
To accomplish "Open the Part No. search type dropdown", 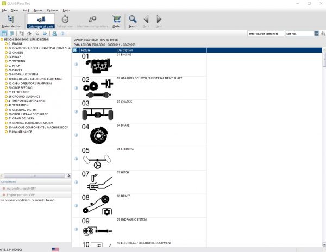I will [316, 34].
